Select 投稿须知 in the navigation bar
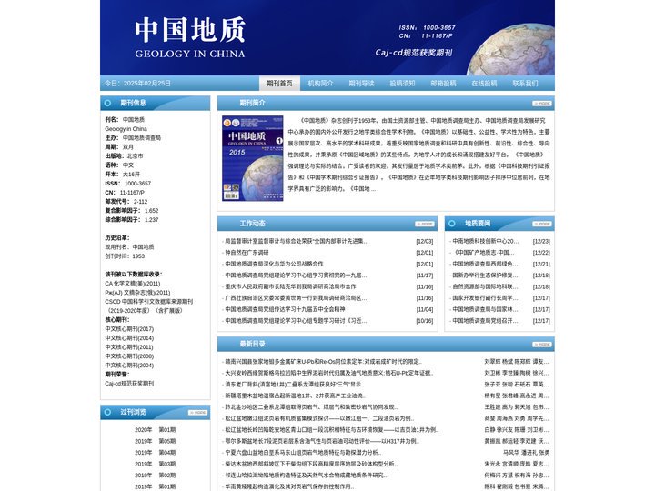Image resolution: width=655 pixels, height=491 pixels. 402,83
